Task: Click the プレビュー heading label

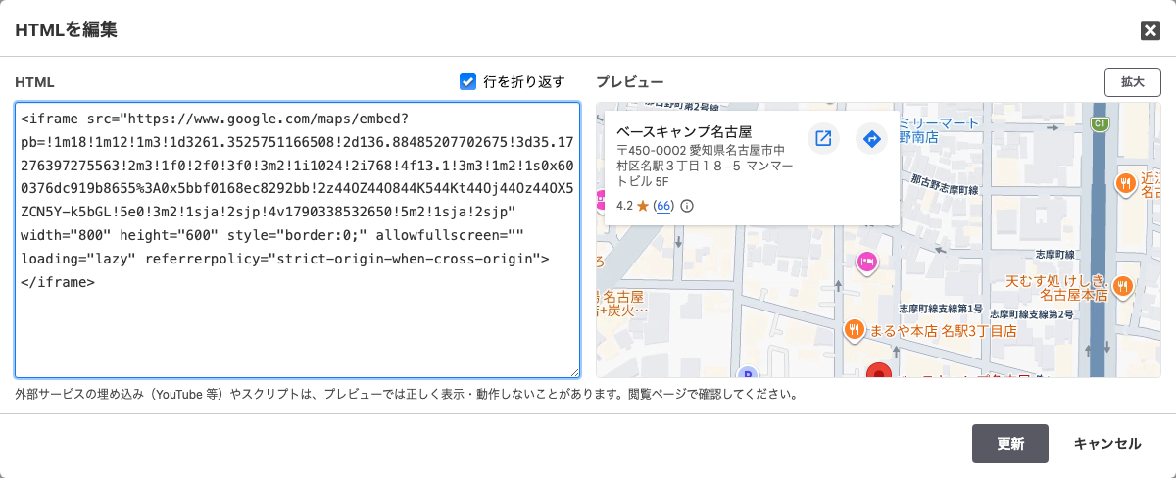Action: (630, 82)
